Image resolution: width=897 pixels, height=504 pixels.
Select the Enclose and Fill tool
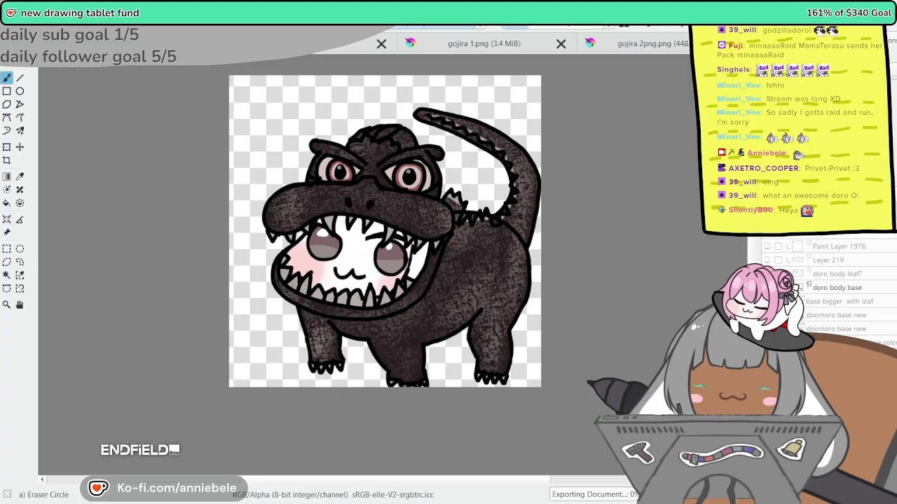click(x=20, y=203)
